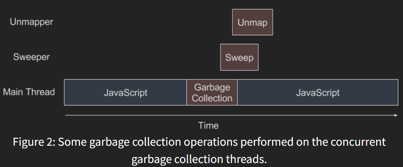The height and width of the screenshot is (167, 403).
Task: Select the right JavaScript block
Action: point(318,92)
